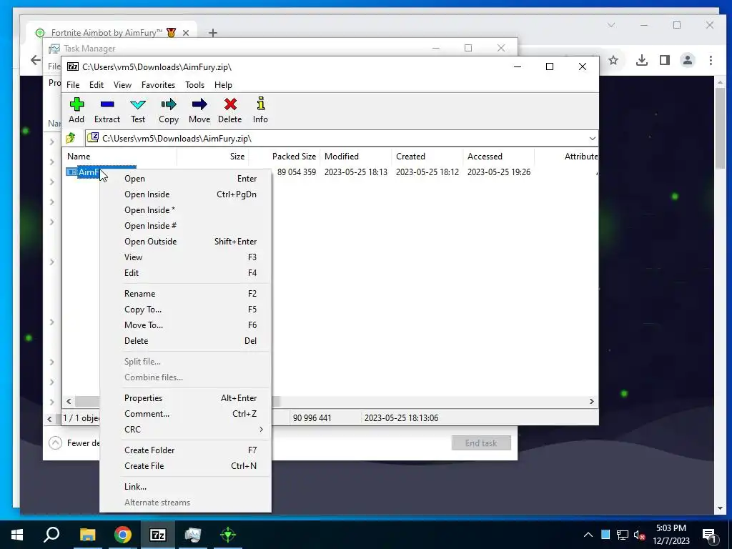The width and height of the screenshot is (732, 549).
Task: Sort by Packed Size column header
Action: click(x=285, y=157)
